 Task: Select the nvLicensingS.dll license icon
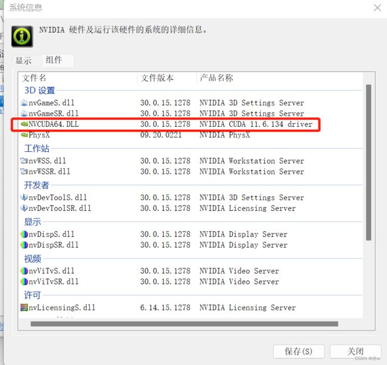pos(24,307)
